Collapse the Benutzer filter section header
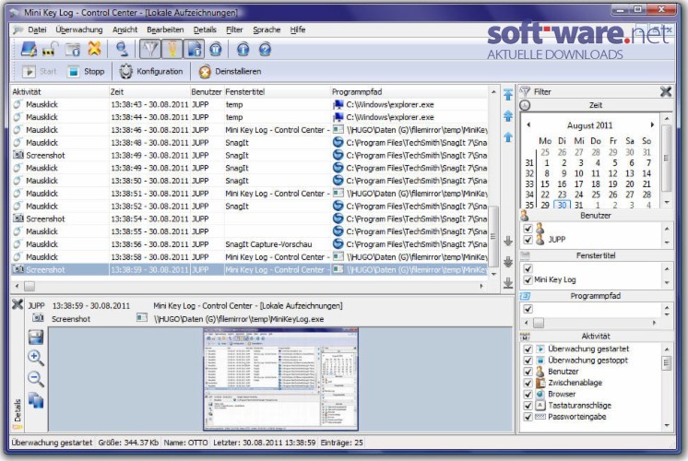This screenshot has width=688, height=461. (x=596, y=216)
